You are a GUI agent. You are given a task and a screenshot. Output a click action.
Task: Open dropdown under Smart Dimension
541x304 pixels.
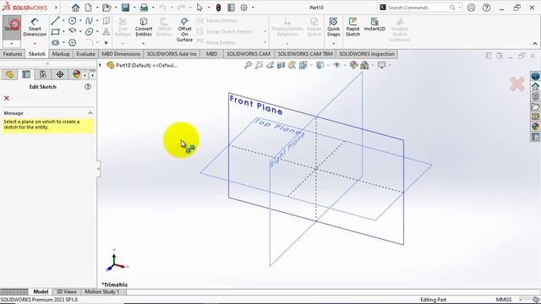pyautogui.click(x=35, y=44)
